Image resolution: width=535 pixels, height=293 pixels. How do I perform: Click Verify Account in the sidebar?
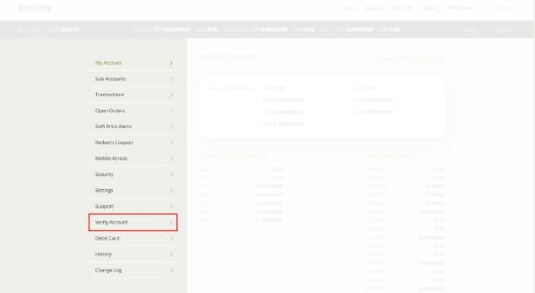point(133,222)
